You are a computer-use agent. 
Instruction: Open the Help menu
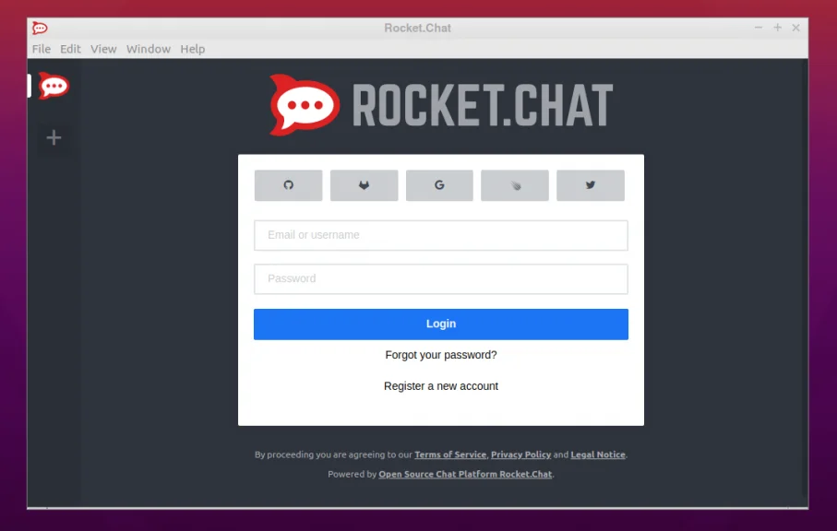click(192, 49)
